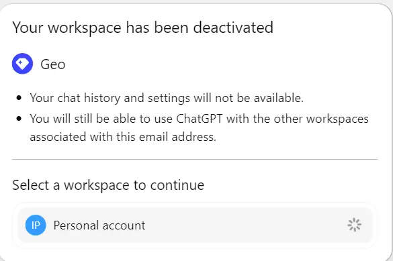The image size is (393, 261).
Task: Click the 'associated with this email address' line
Action: [x=123, y=137]
